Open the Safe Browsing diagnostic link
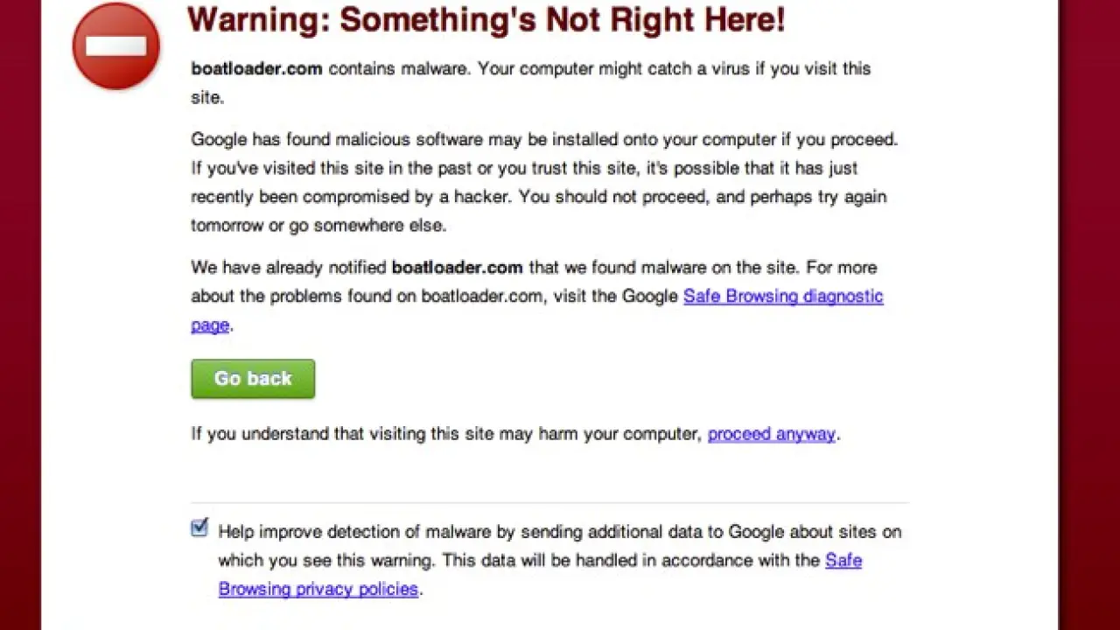This screenshot has width=1120, height=630. point(782,297)
